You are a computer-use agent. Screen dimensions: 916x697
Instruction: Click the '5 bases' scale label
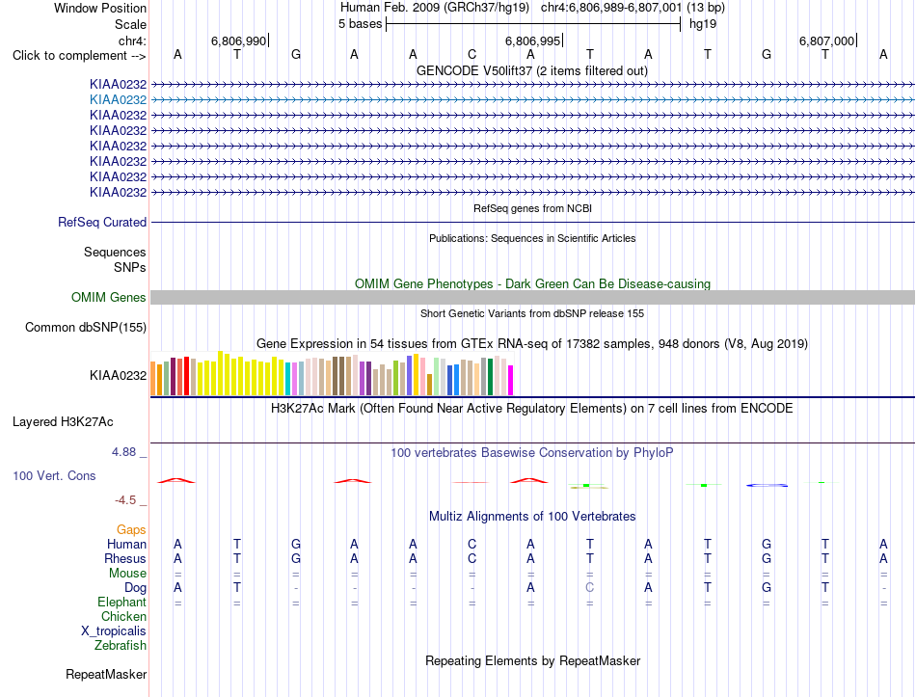coord(360,24)
